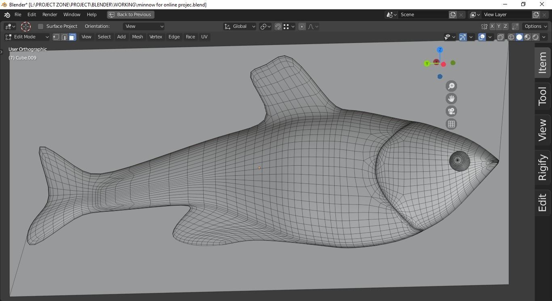Expand the gizmo settings dropdown arrow

(x=471, y=37)
